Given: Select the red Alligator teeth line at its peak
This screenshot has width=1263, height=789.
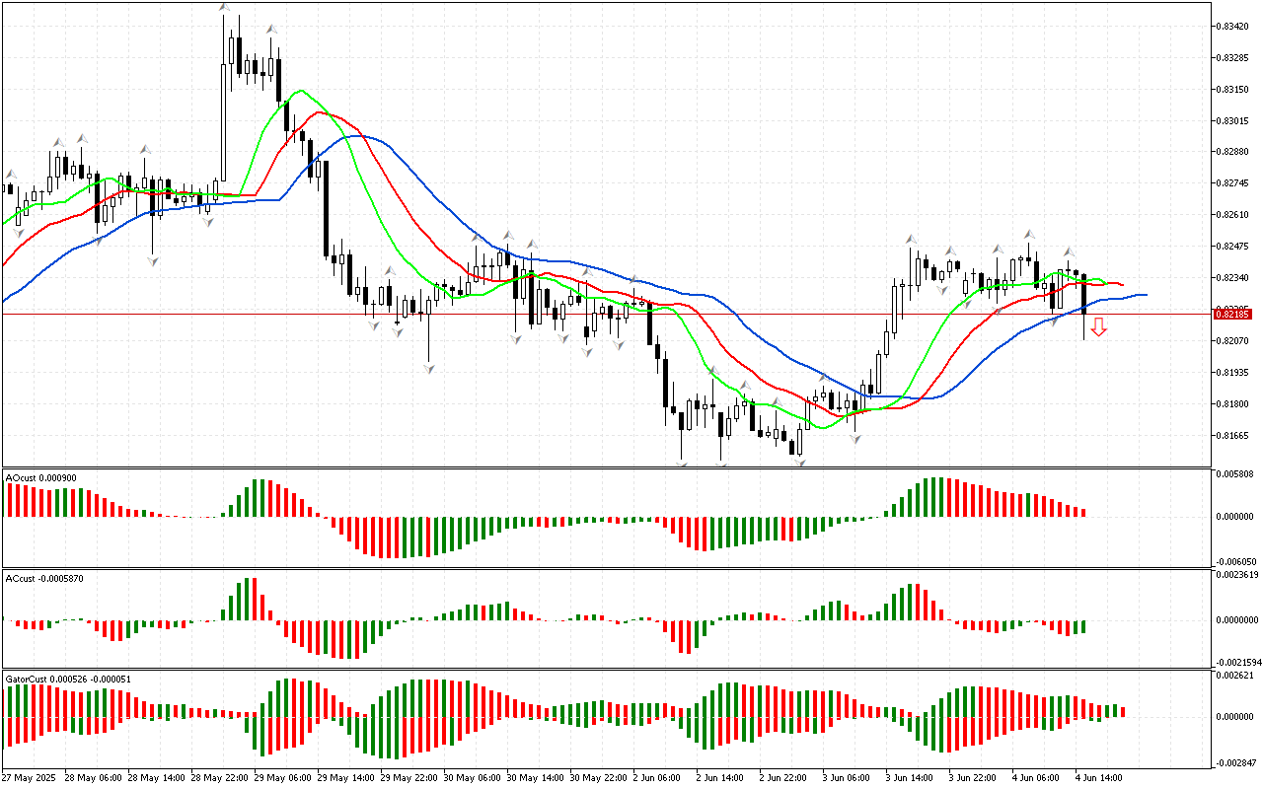Looking at the screenshot, I should click(x=318, y=111).
